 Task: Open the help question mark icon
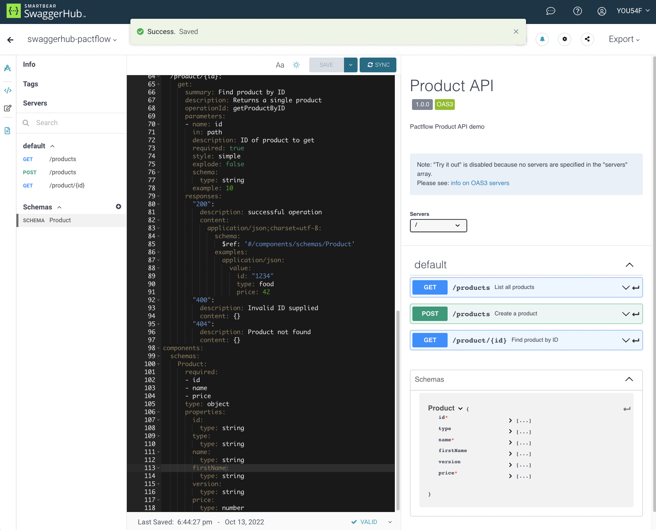pos(577,11)
